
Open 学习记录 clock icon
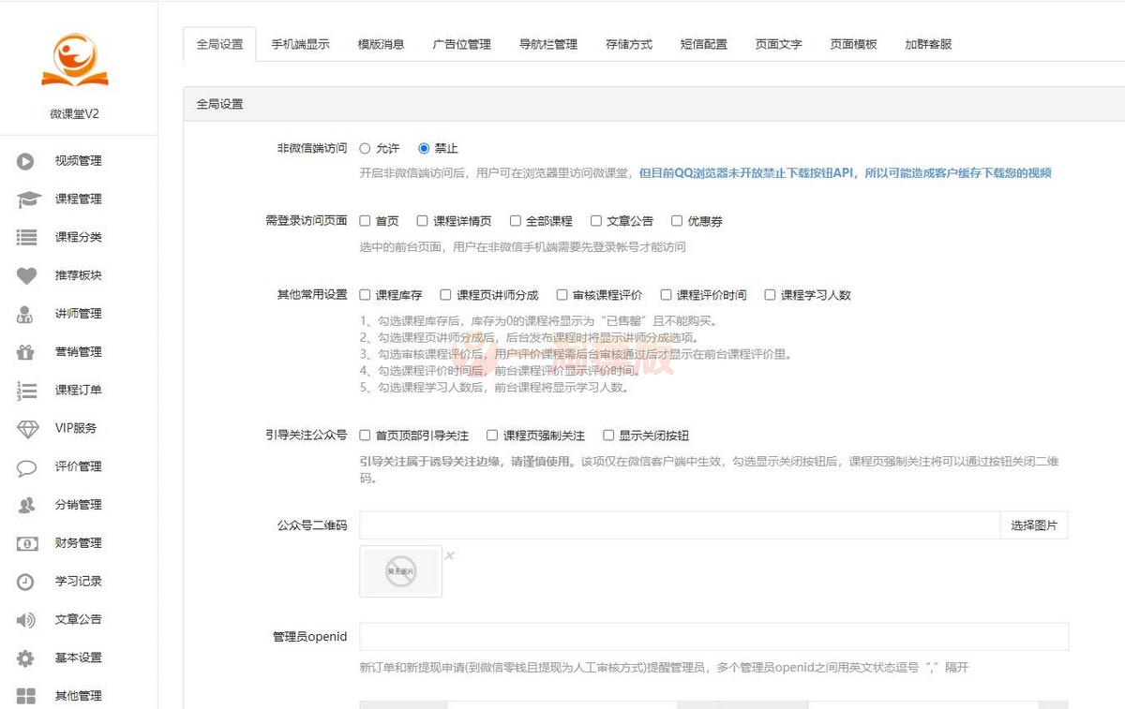(x=28, y=581)
